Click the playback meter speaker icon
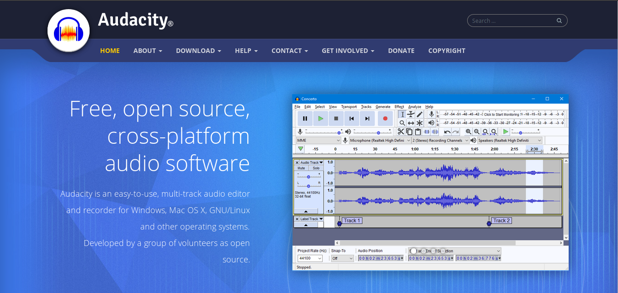Viewport: 618px width, 293px height. [431, 123]
